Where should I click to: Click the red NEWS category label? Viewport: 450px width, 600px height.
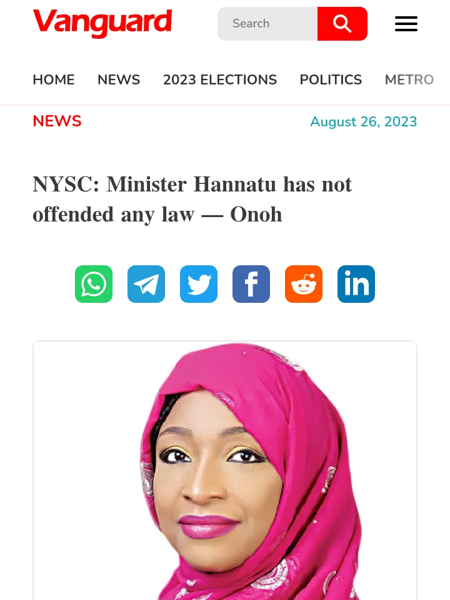(57, 121)
